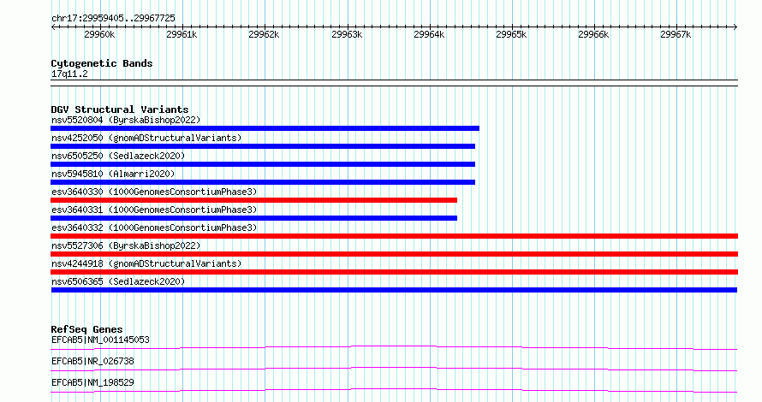Open variant label nsv5527306 (ByrskaBishop2022)
This screenshot has width=762, height=402.
(126, 245)
